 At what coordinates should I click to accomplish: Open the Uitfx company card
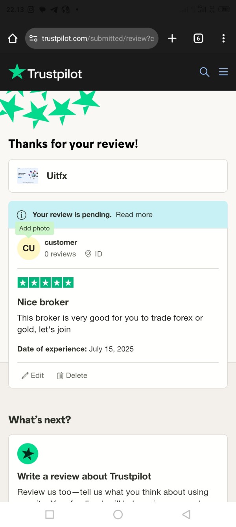coord(118,176)
